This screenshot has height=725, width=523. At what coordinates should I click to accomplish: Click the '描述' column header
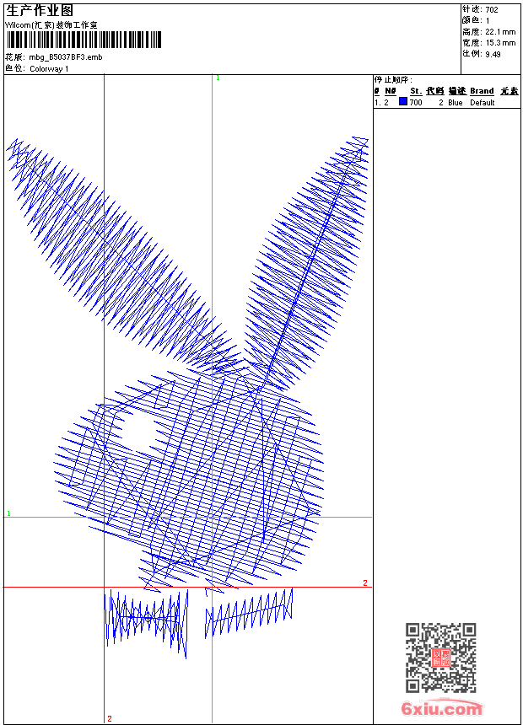pyautogui.click(x=457, y=91)
